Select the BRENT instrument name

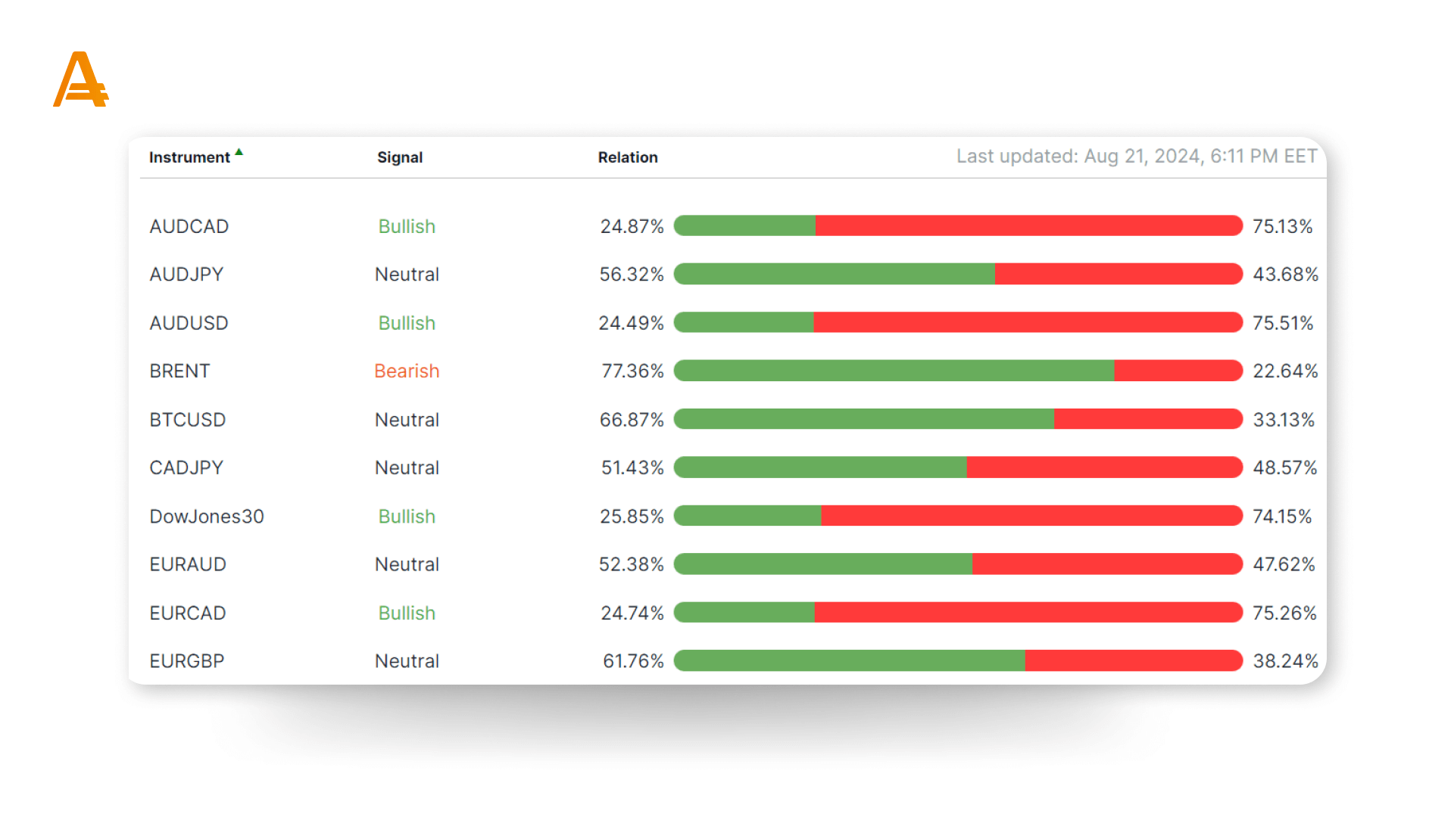pos(179,371)
